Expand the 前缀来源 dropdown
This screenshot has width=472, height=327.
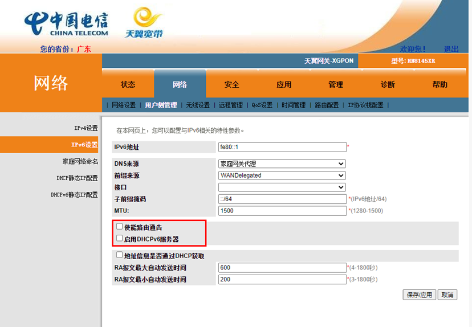pyautogui.click(x=282, y=175)
